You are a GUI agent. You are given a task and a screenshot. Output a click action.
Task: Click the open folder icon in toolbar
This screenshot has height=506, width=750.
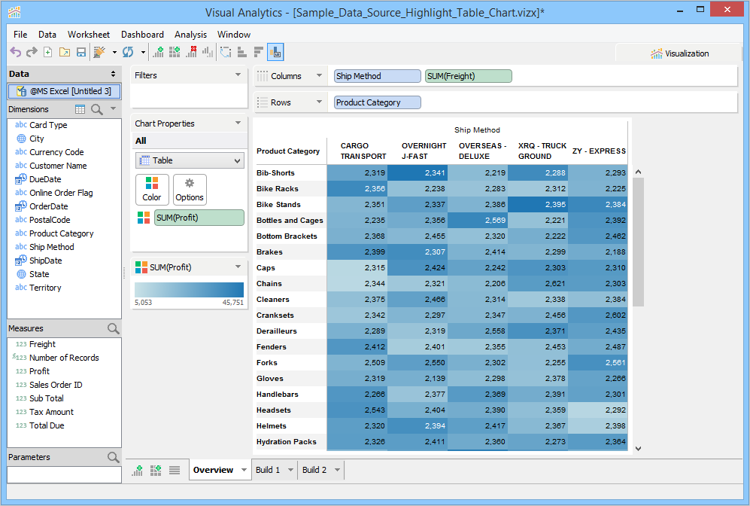[65, 52]
